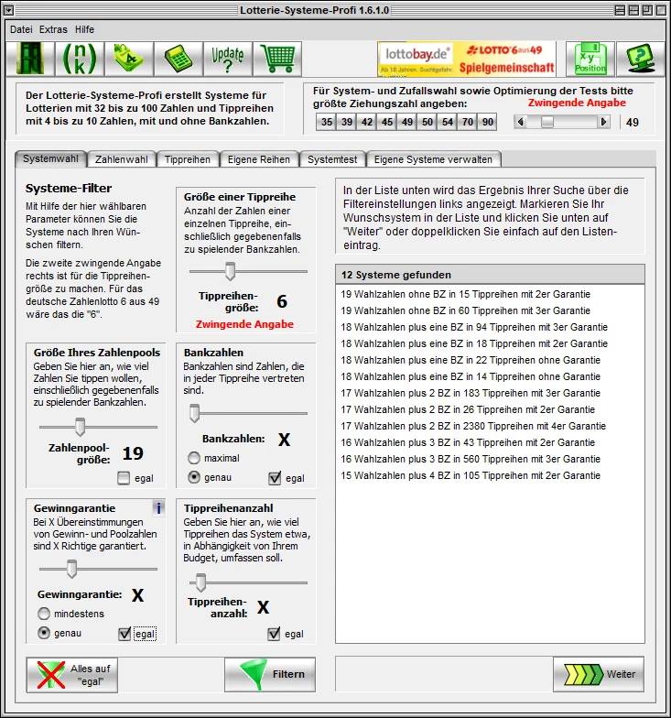Click the Filtern funnel button

coord(270,674)
